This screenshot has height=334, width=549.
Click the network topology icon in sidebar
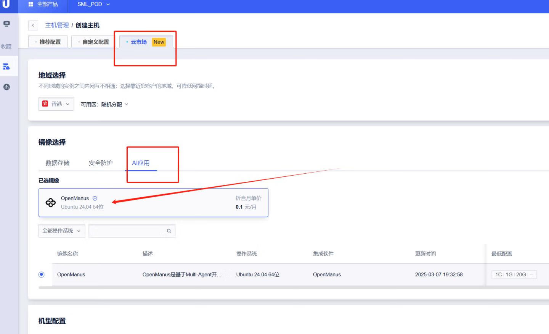coord(6,87)
